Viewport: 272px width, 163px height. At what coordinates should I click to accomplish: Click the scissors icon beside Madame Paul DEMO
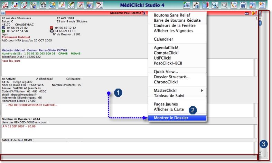144,13
